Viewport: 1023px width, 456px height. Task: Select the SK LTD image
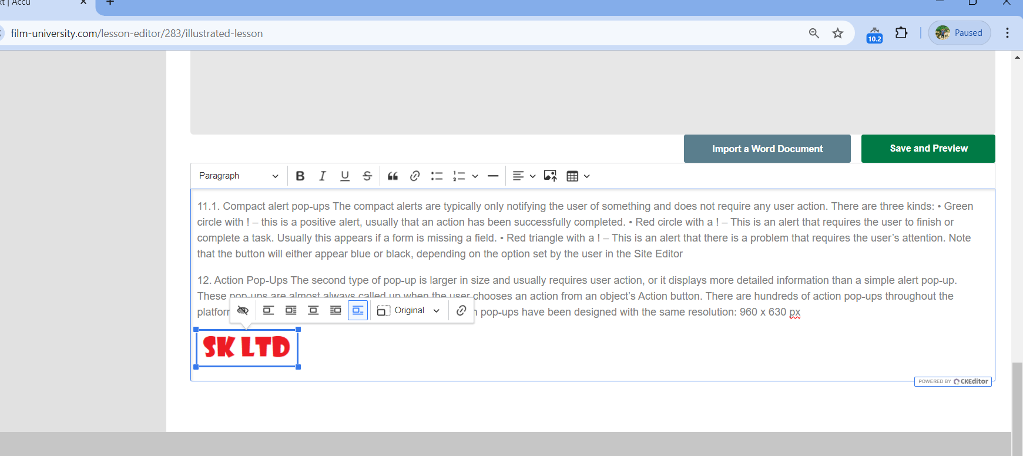(x=247, y=347)
